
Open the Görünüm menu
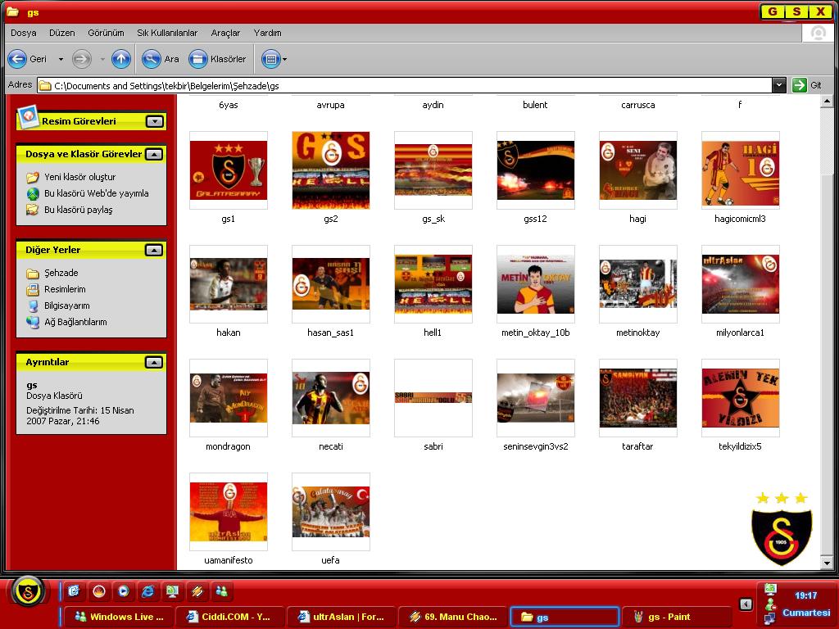coord(106,33)
